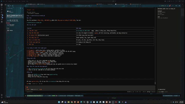Click the git diff +54902 indicator in the overlay header

[x=163, y=6]
